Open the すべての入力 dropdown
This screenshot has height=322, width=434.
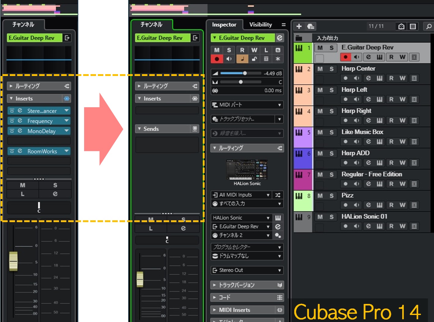tap(247, 203)
